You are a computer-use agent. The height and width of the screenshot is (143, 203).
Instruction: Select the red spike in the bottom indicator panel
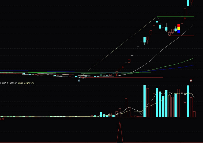point(120,132)
